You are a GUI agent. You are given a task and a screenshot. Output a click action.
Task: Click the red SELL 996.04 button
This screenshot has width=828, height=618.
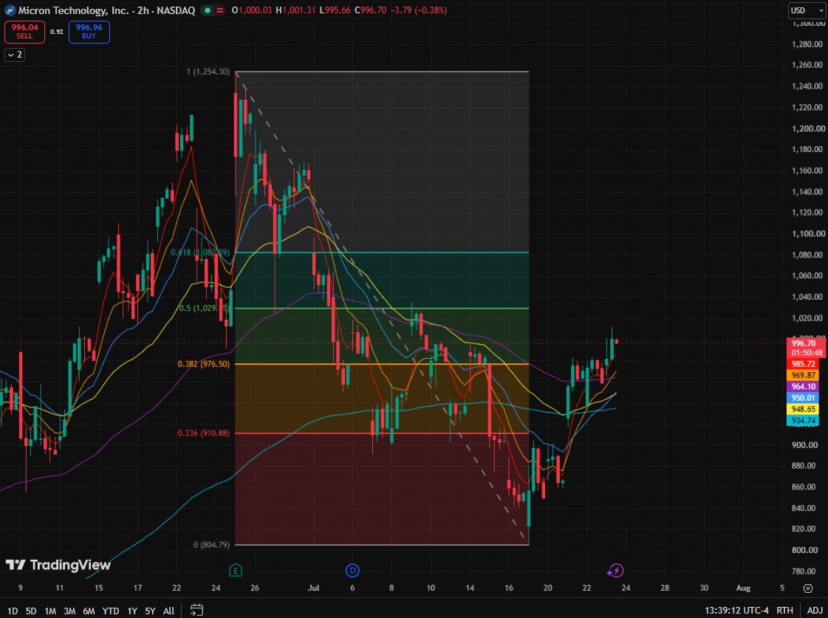(25, 32)
